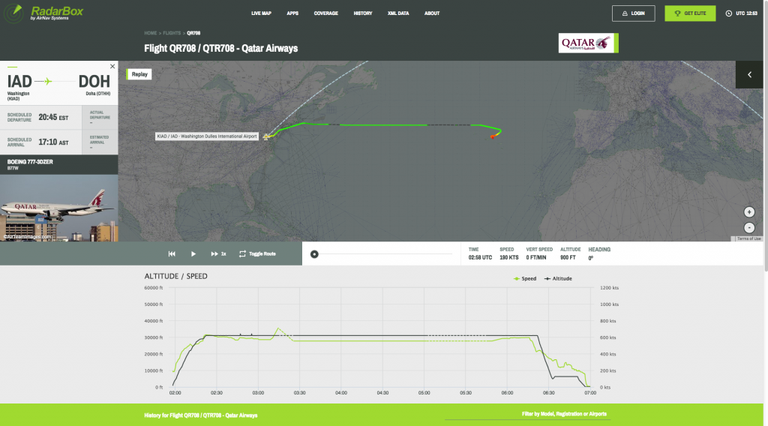768x426 pixels.
Task: Click the IAD origin airport code
Action: point(19,81)
